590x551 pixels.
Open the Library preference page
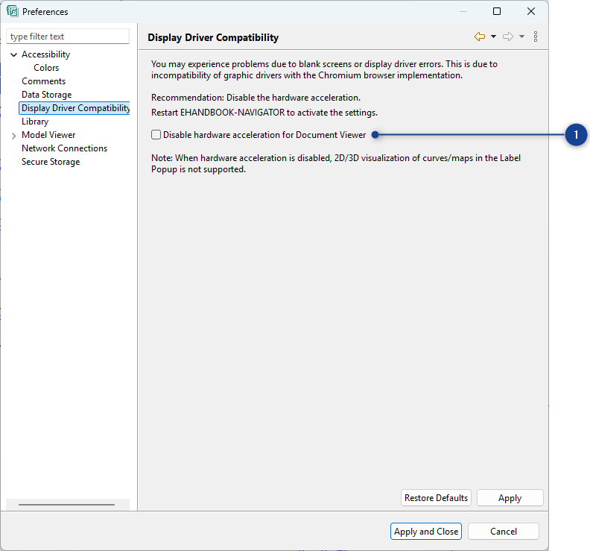tap(35, 122)
